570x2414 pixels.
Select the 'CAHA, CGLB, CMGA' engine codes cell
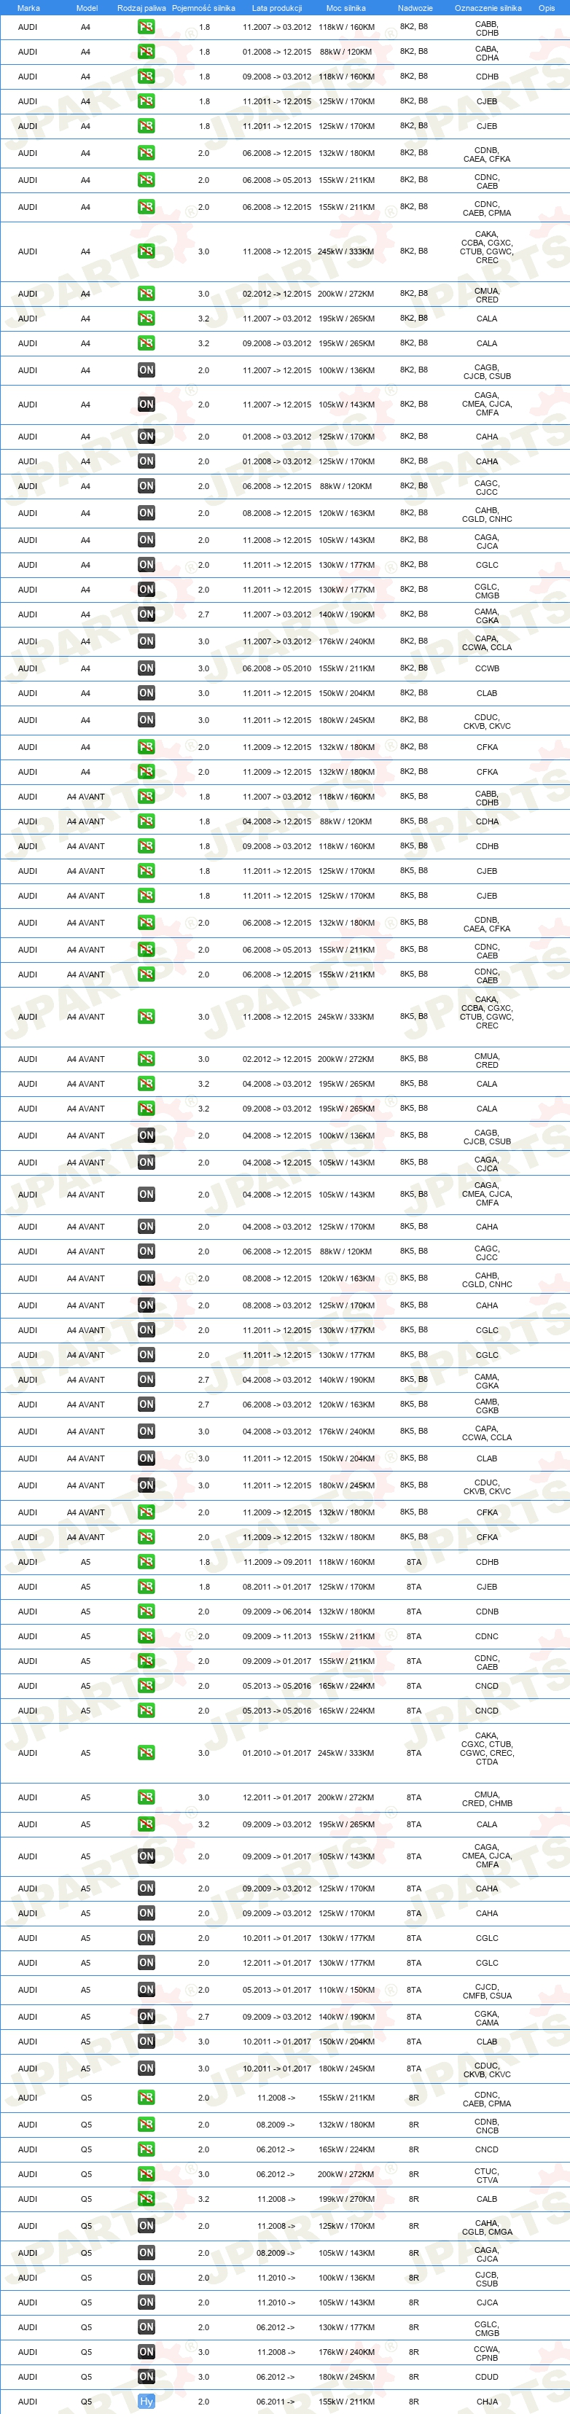487,2227
